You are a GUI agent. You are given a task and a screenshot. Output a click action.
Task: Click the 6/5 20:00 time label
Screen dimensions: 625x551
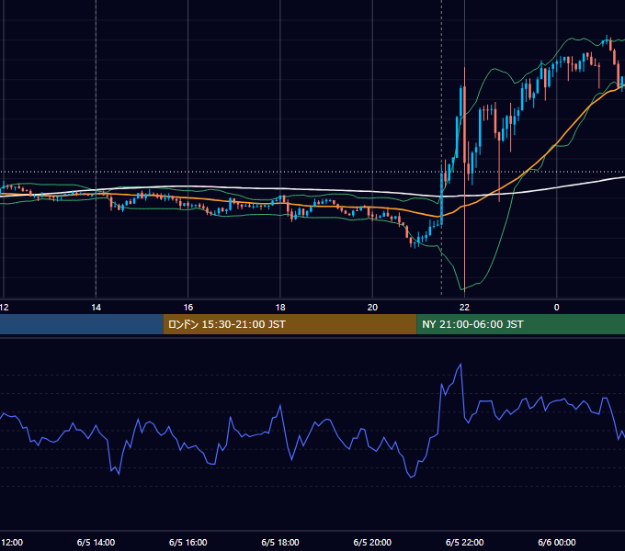(372, 542)
